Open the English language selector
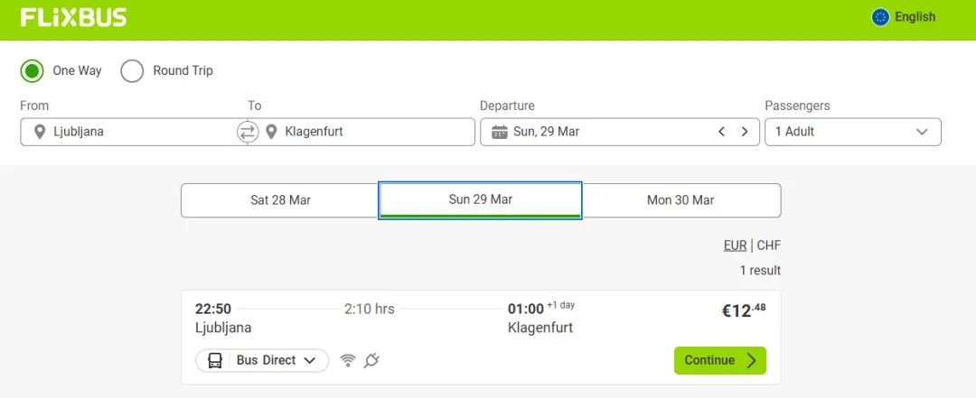This screenshot has width=976, height=398. tap(915, 17)
